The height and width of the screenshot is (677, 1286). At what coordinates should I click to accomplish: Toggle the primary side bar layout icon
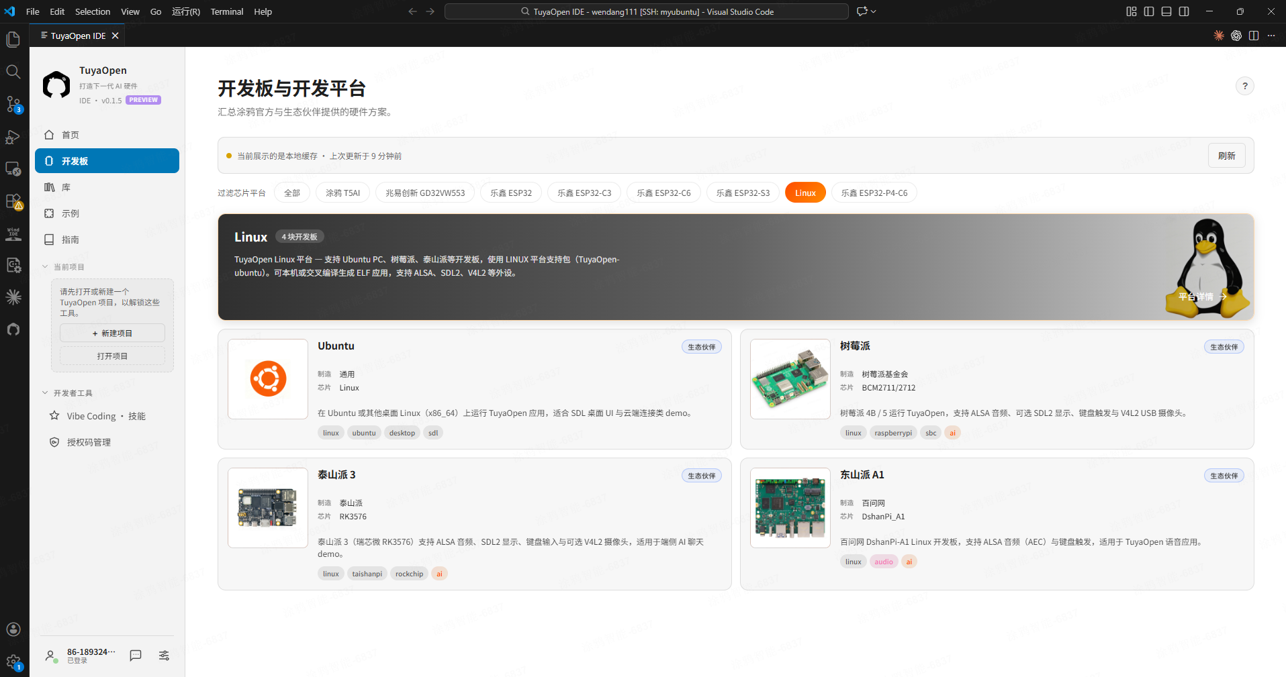point(1149,11)
